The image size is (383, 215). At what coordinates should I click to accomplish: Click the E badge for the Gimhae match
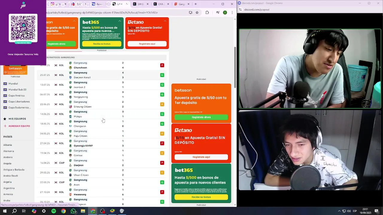click(162, 153)
